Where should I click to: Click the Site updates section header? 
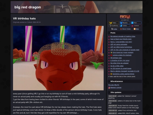click(125, 92)
